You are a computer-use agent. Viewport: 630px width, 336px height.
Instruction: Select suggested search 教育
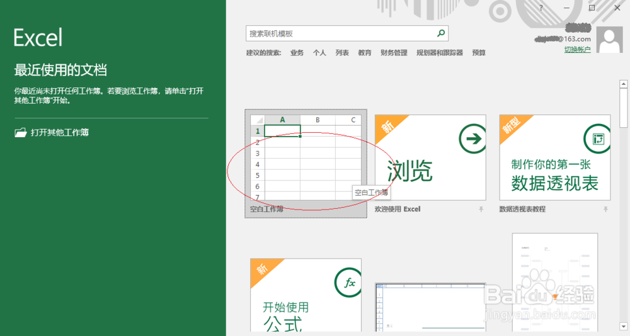[x=364, y=53]
